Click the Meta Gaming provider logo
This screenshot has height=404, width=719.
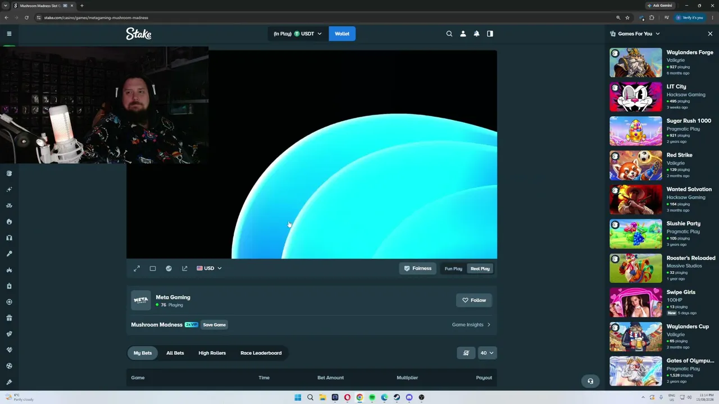point(141,300)
